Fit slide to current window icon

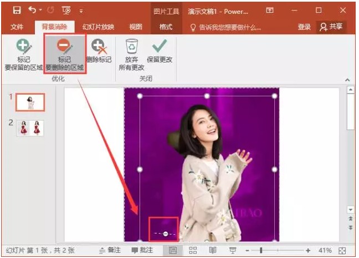[342, 251]
